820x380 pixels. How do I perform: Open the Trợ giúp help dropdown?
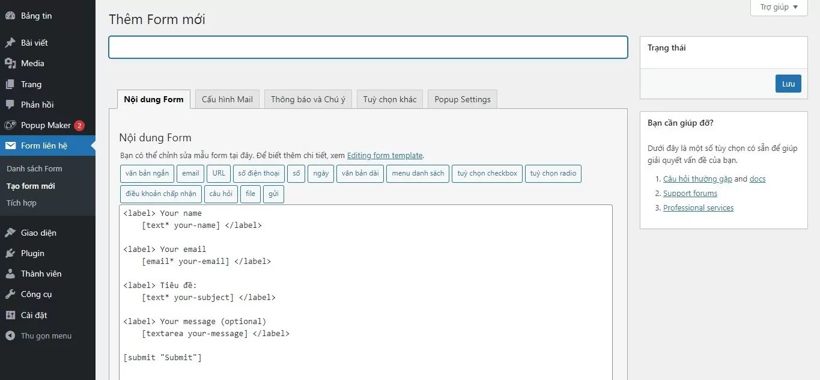(779, 7)
